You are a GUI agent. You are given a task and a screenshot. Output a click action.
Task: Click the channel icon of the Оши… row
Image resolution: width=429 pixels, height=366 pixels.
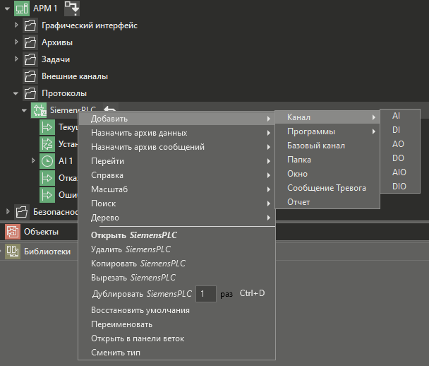(47, 195)
